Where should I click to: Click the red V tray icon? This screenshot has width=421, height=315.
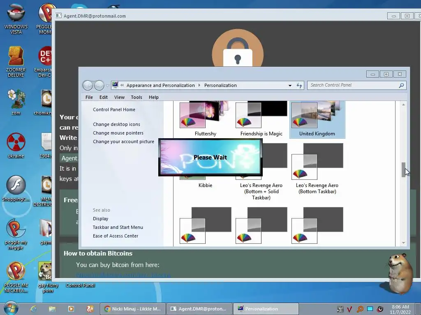tap(349, 309)
